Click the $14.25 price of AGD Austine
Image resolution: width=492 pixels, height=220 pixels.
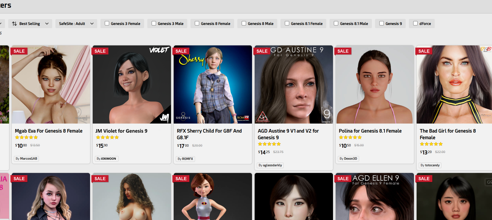[x=264, y=152]
